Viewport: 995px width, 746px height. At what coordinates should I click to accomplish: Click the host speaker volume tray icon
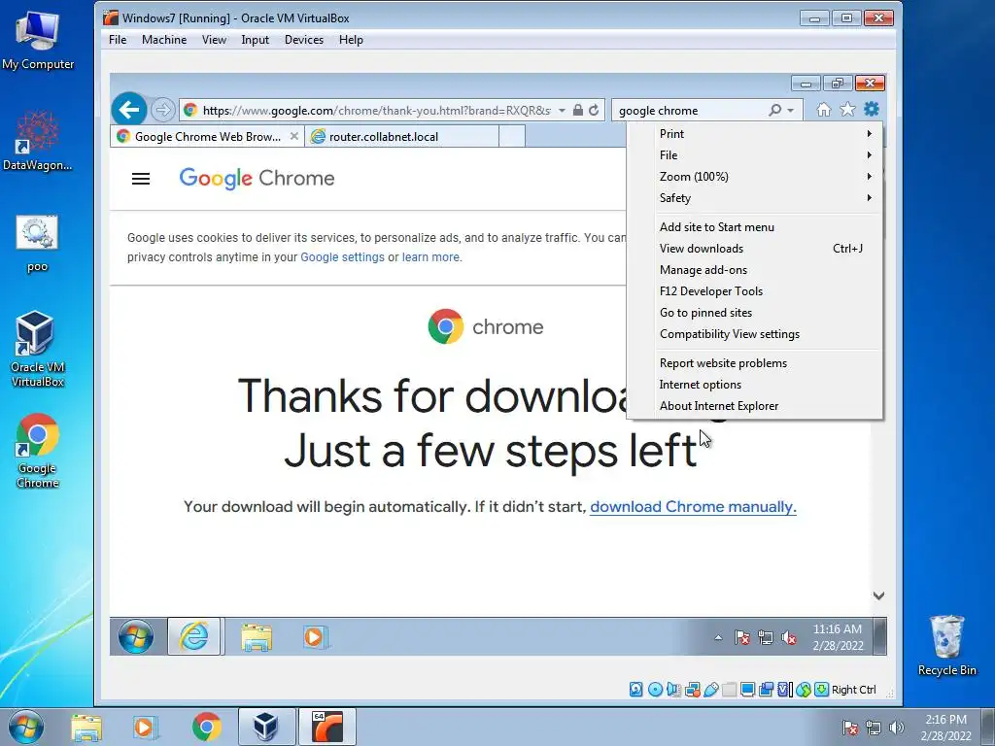(x=897, y=728)
